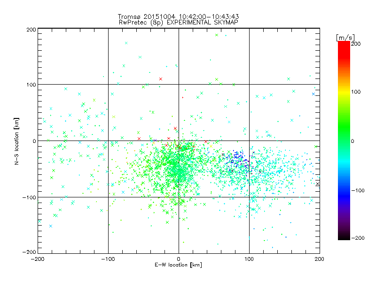Click the 'Tromsø 20151004 10:42:00-10:43:43' title line
The image size is (376, 282).
point(178,16)
